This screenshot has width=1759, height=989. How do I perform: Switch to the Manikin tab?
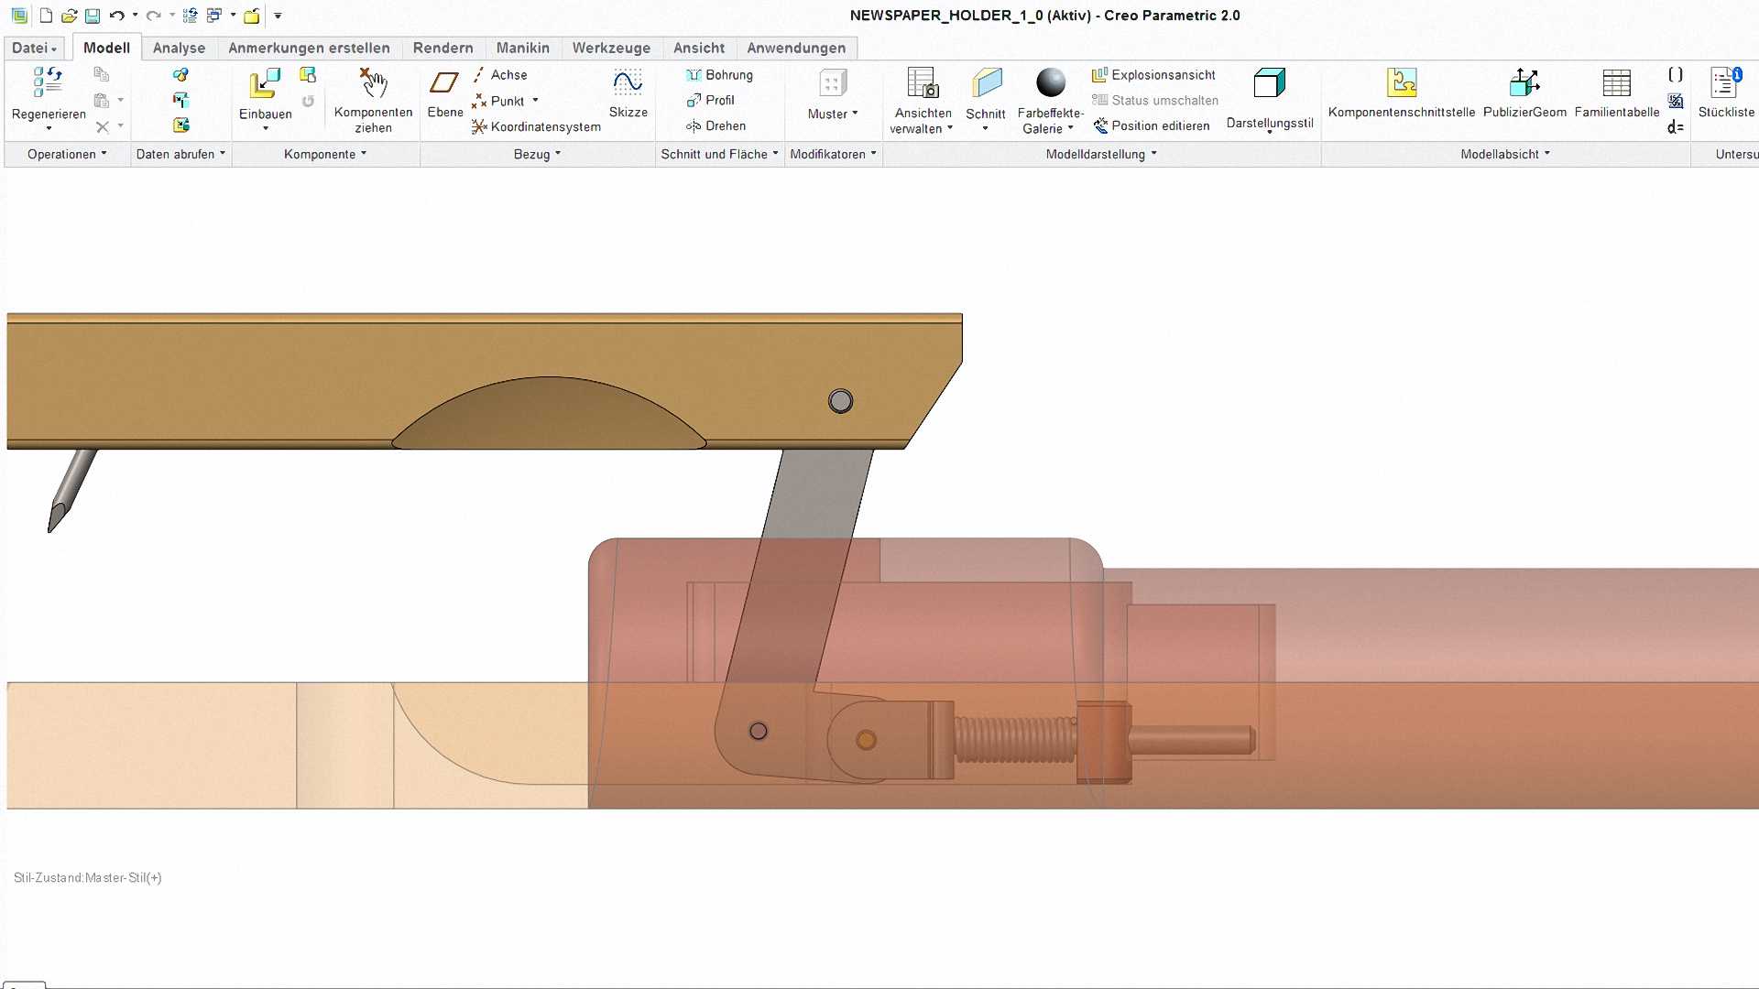523,48
